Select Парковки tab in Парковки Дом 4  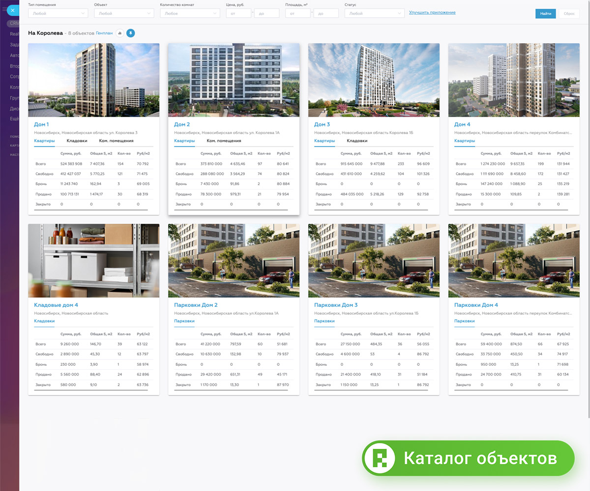click(x=465, y=321)
